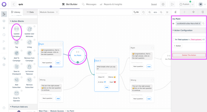Open the user profile M menu
This screenshot has width=207, height=112.
point(202,4)
